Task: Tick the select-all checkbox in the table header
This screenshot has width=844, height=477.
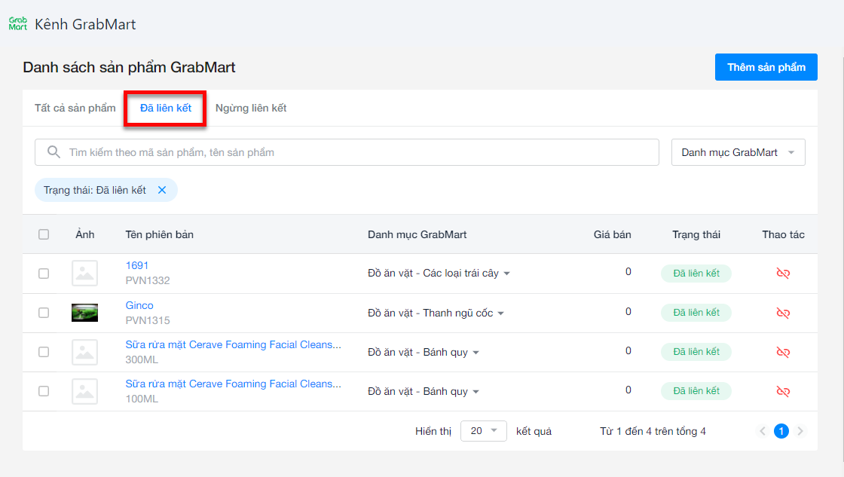Action: [44, 234]
